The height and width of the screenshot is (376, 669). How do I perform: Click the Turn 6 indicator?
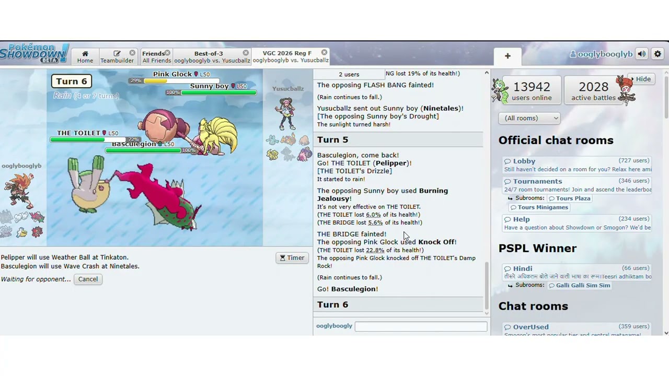(x=71, y=81)
